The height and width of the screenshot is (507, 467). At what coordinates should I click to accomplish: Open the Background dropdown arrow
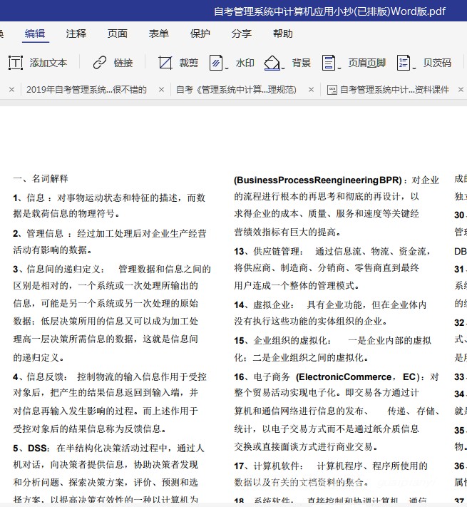pos(283,68)
